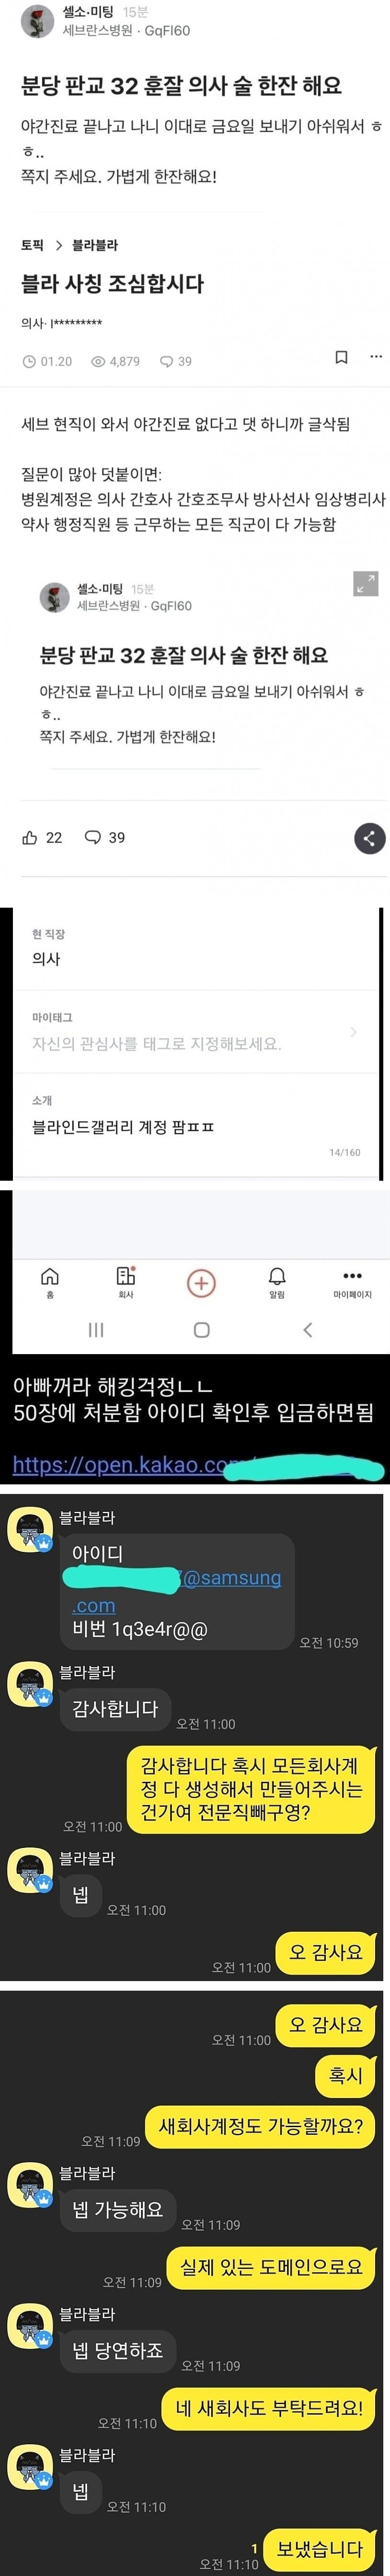Tap the Android back navigation arrow
This screenshot has height=2576, width=390.
[x=307, y=1329]
